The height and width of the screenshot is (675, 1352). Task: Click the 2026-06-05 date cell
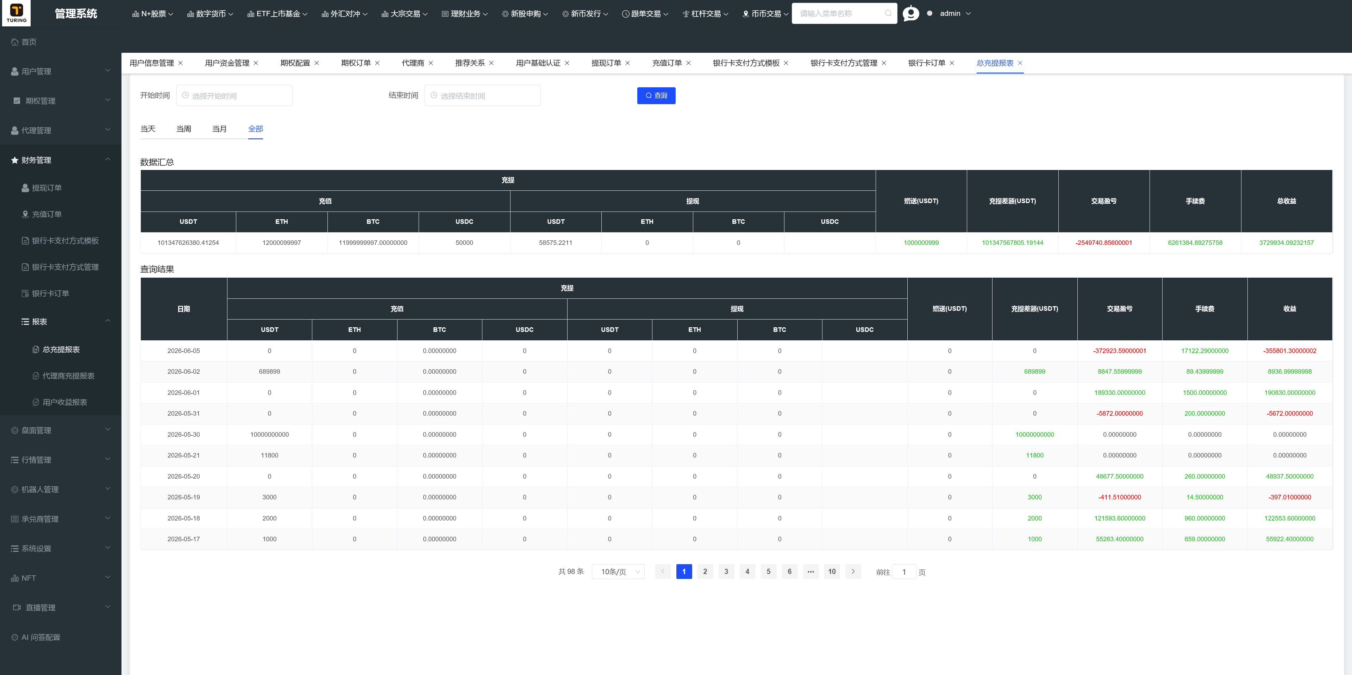click(184, 351)
